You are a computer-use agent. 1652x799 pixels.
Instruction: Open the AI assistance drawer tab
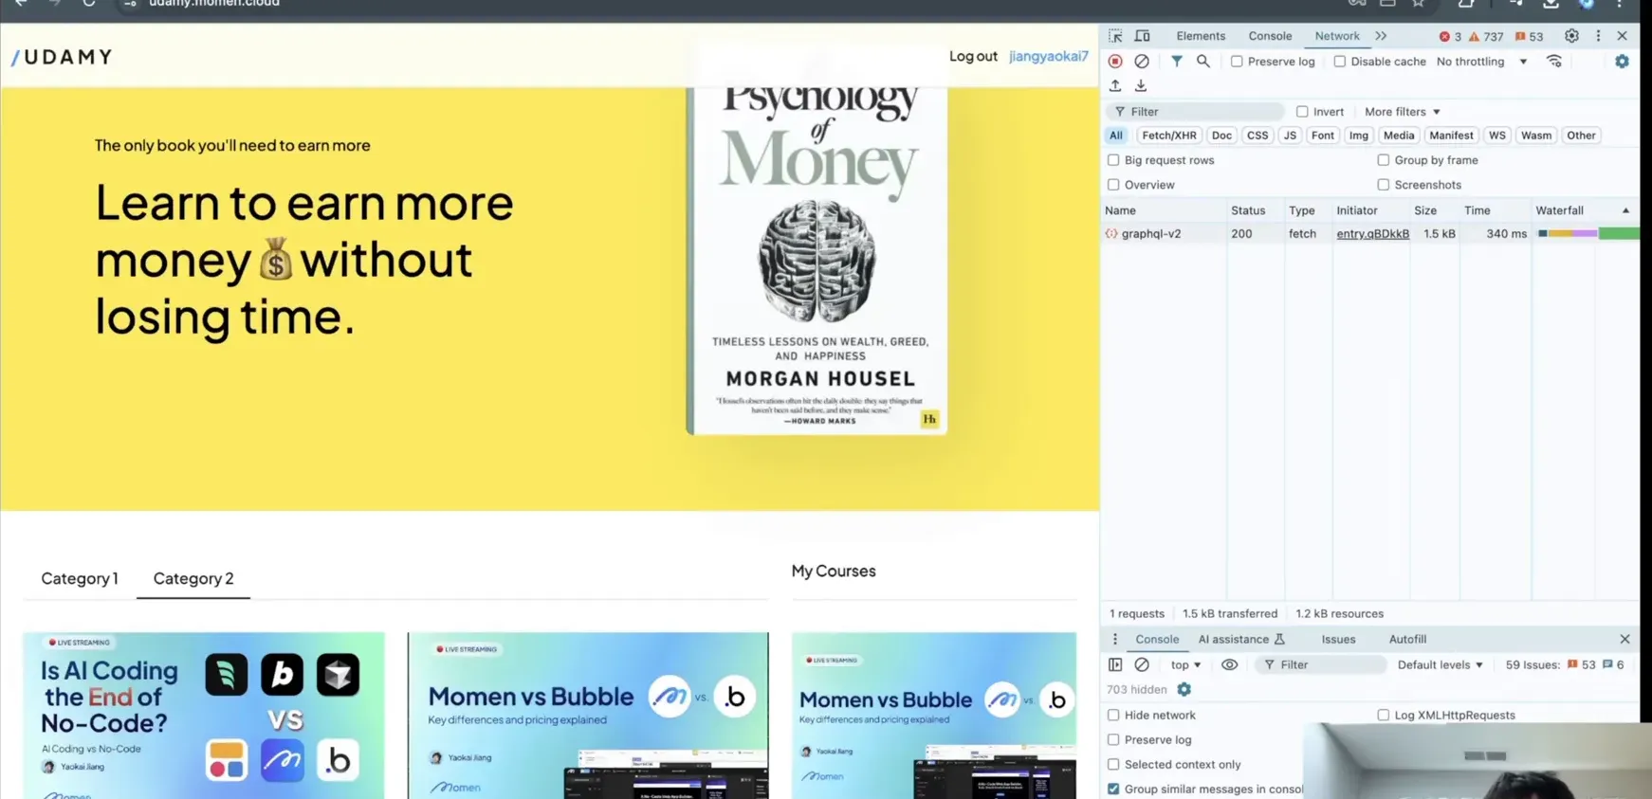[x=1240, y=640]
